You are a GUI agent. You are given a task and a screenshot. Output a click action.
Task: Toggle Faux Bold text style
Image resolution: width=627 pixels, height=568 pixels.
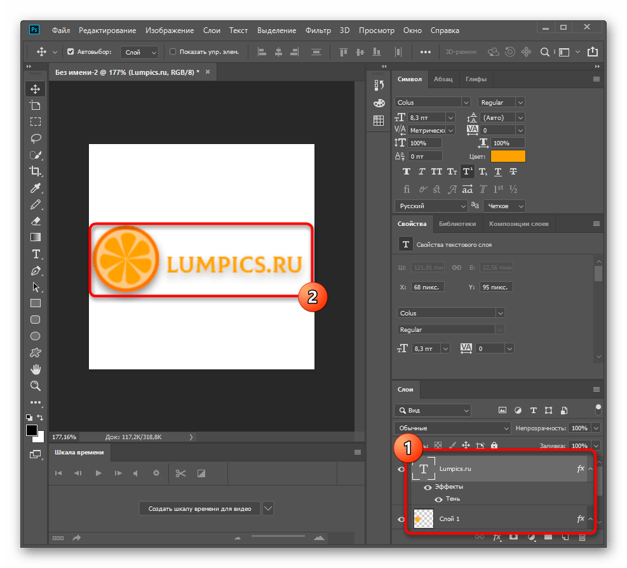click(x=407, y=172)
